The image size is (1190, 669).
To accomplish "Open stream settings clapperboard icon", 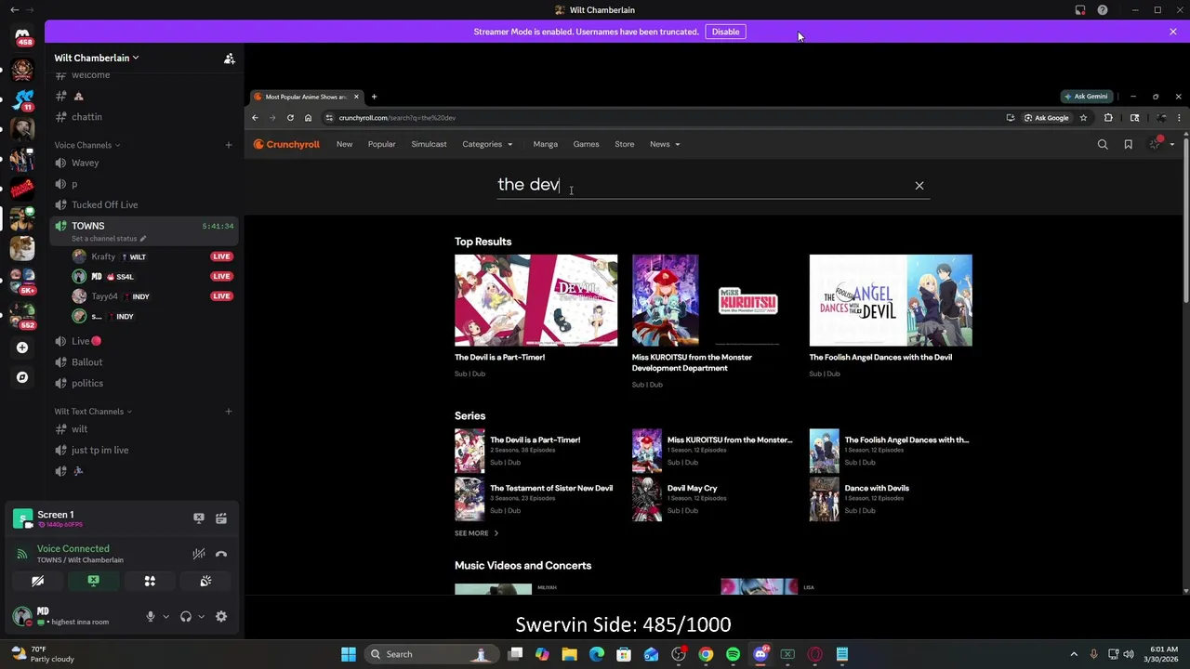I will [x=221, y=518].
